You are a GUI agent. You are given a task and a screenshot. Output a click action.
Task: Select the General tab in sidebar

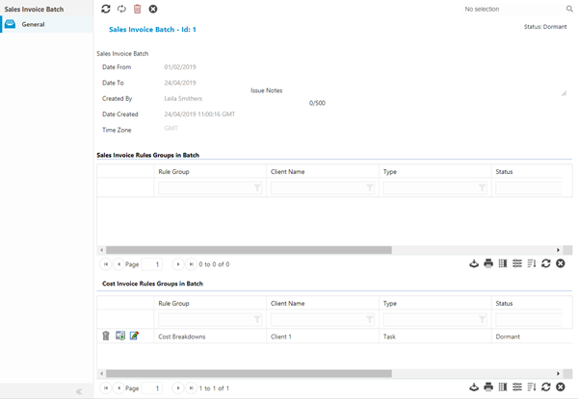(34, 24)
